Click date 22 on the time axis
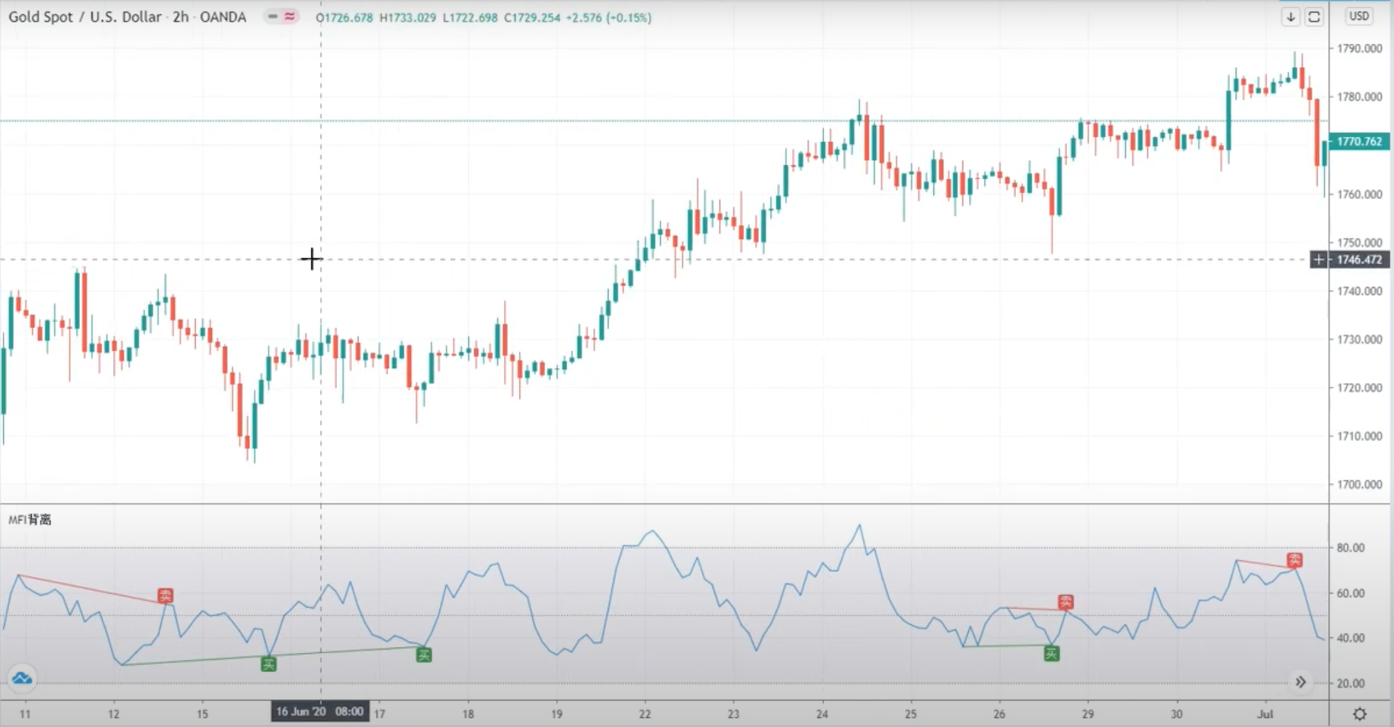 pyautogui.click(x=645, y=714)
